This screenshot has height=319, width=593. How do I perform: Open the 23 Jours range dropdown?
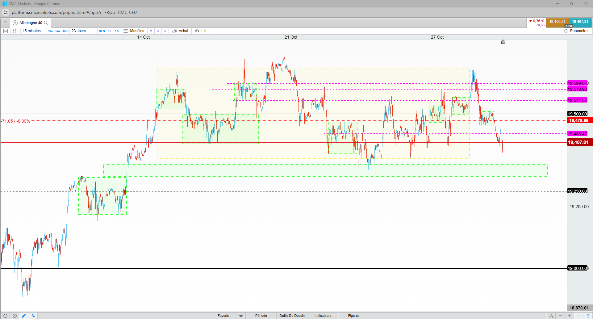pos(79,31)
